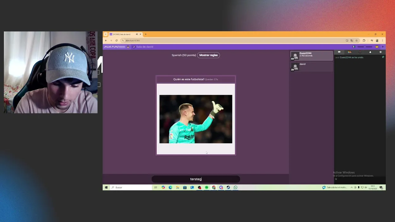Screen dimensions: 395x222
Task: Click the translate page icon
Action: [x=352, y=40]
